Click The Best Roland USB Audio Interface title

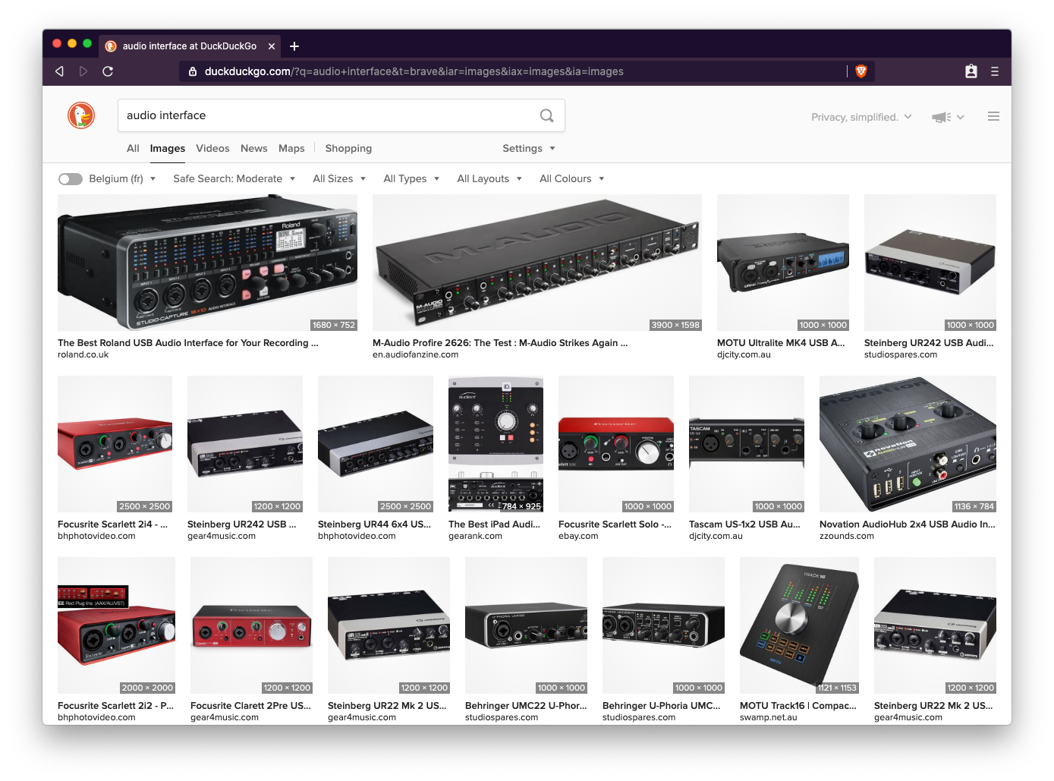(x=188, y=343)
